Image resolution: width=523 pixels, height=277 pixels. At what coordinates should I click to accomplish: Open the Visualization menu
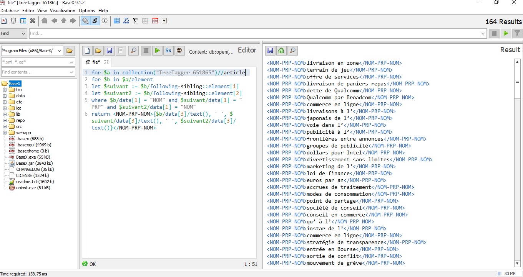[x=63, y=11]
